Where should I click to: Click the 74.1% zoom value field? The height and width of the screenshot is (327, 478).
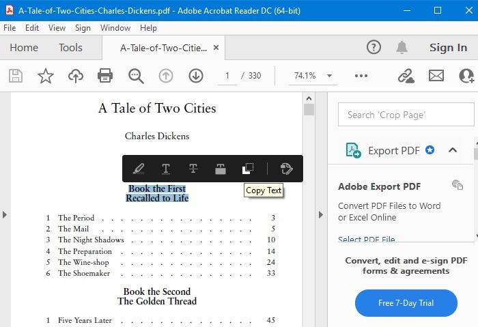pyautogui.click(x=305, y=76)
